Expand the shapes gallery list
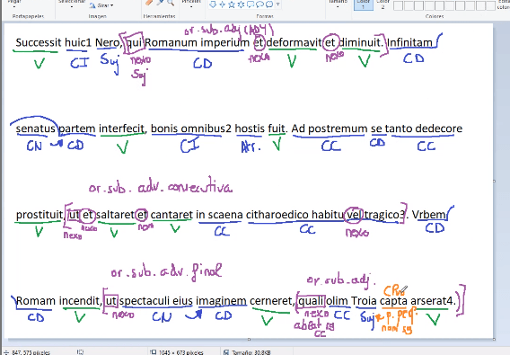Viewport: 510px width, 355px height. pos(278,4)
